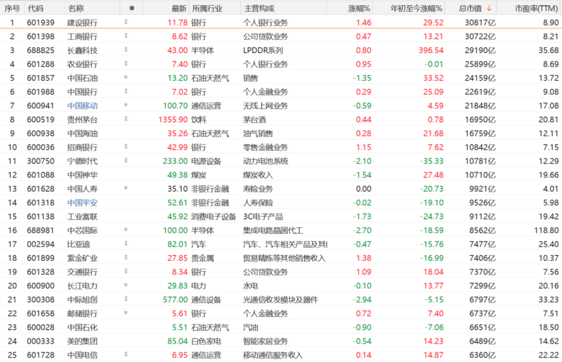Click the 30817亿 market cap value
562x362 pixels.
pyautogui.click(x=480, y=22)
